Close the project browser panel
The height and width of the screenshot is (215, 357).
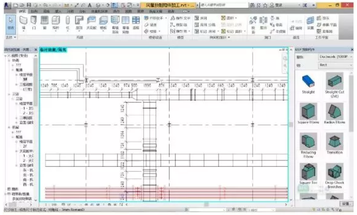click(x=35, y=50)
